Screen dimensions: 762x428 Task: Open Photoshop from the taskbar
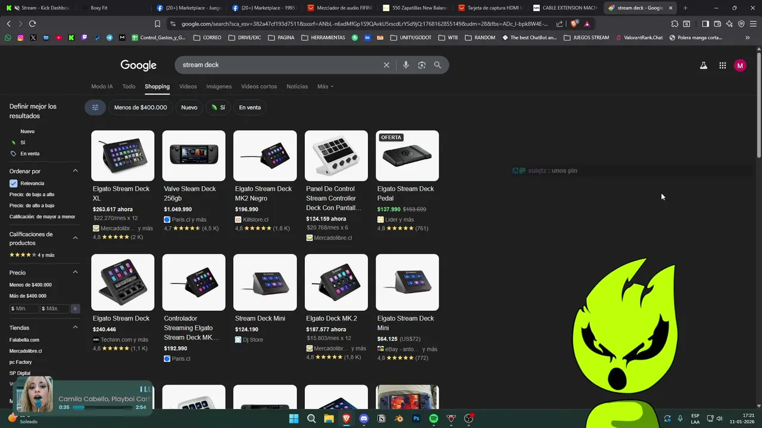pyautogui.click(x=416, y=418)
